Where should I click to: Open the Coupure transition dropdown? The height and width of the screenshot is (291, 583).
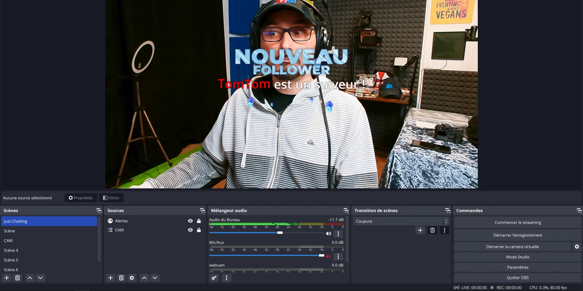tap(401, 221)
